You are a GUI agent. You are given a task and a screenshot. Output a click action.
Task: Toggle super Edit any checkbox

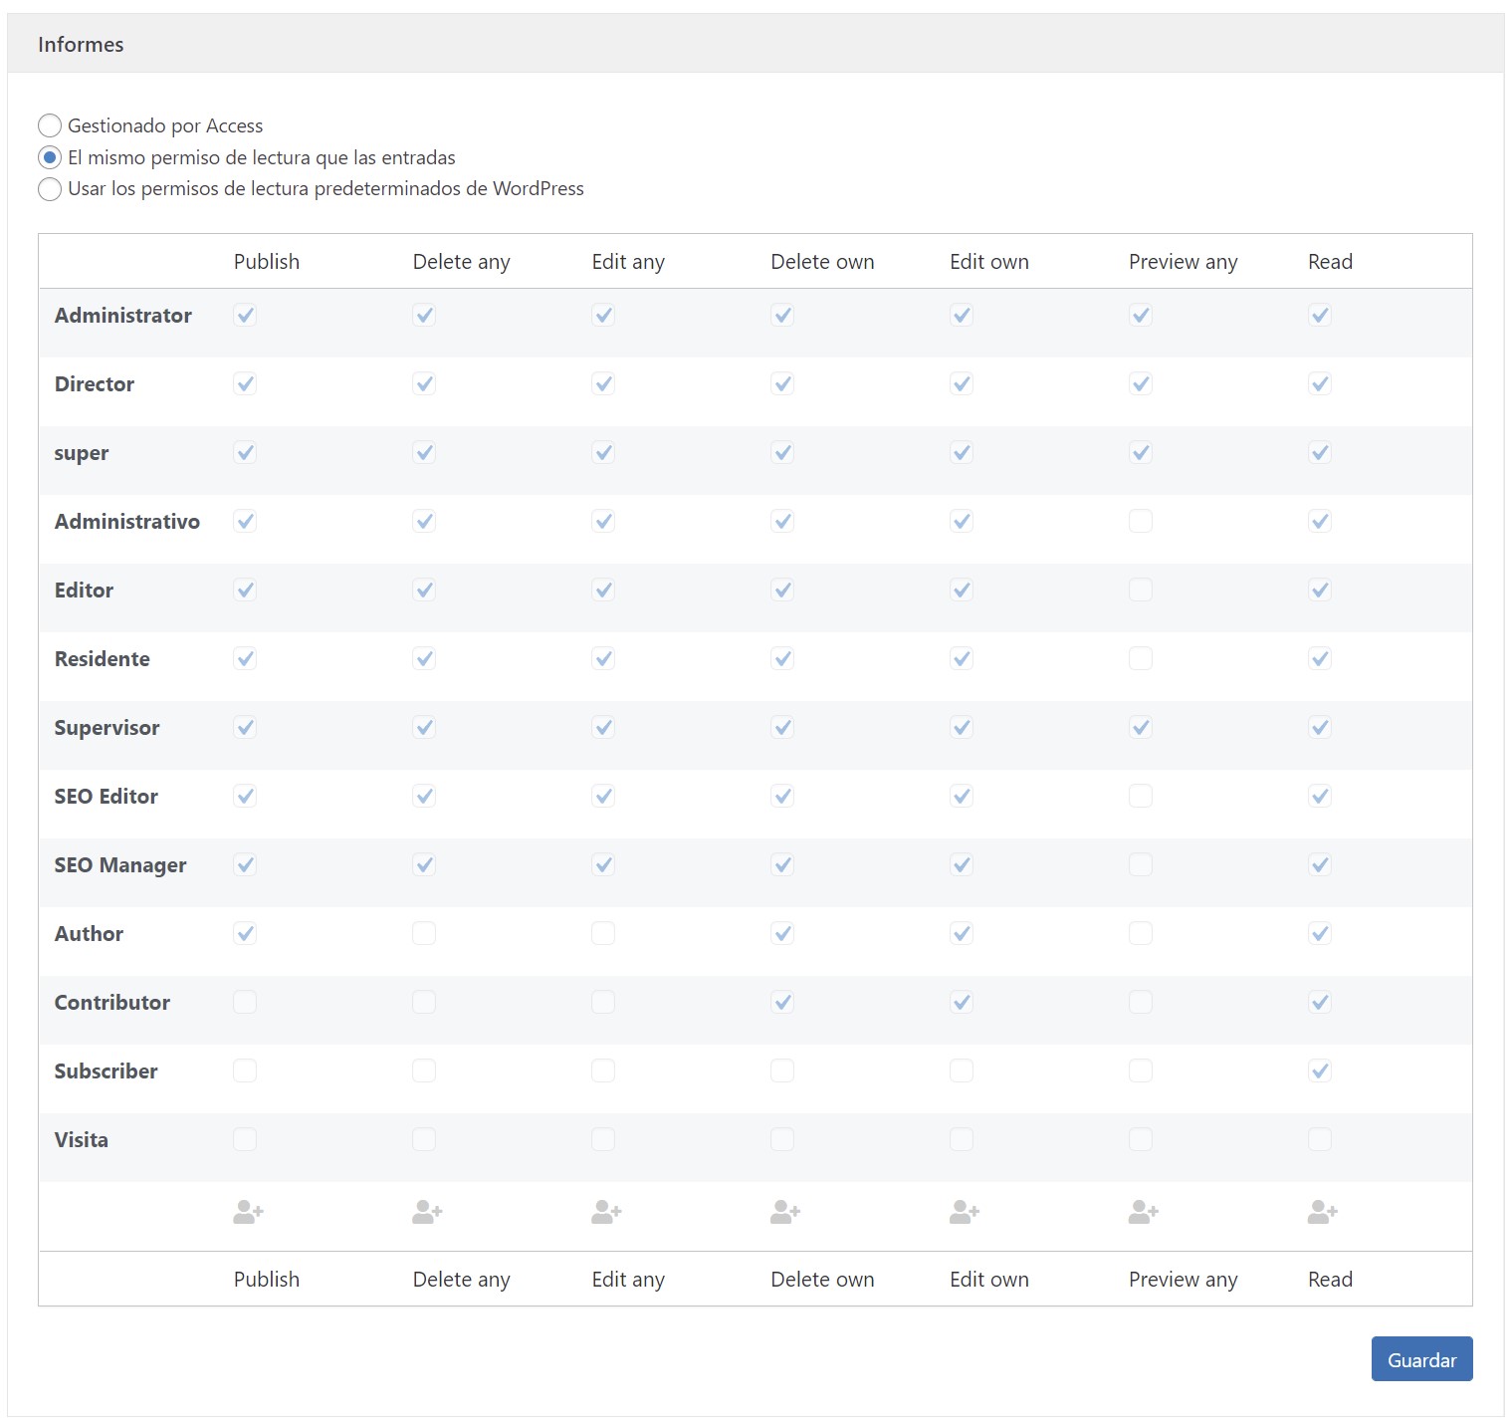[x=603, y=452]
